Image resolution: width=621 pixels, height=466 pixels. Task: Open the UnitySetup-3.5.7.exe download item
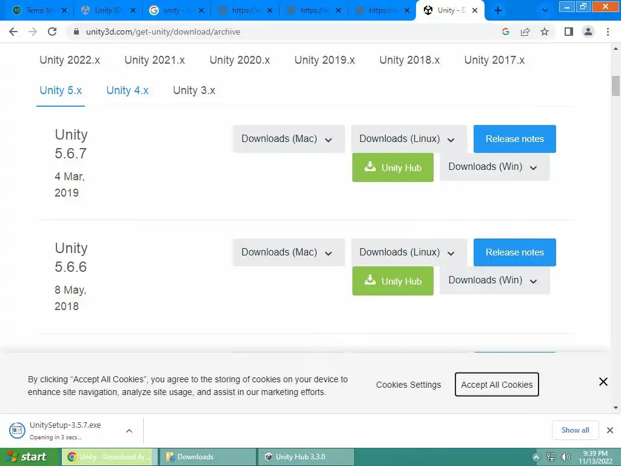pyautogui.click(x=65, y=430)
